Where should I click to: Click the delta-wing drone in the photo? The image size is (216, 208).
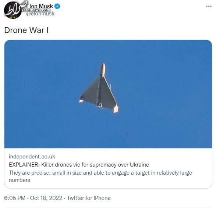point(99,88)
